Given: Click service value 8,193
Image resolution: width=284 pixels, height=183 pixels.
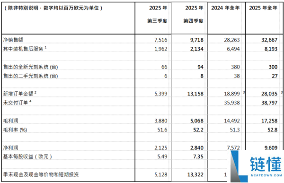Looking at the screenshot, I should click(271, 49).
